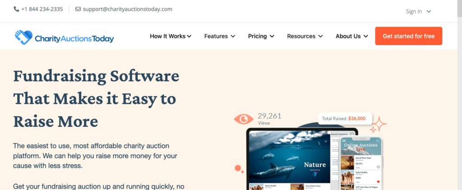Image resolution: width=462 pixels, height=190 pixels.
Task: Open the Resources menu
Action: pos(305,36)
